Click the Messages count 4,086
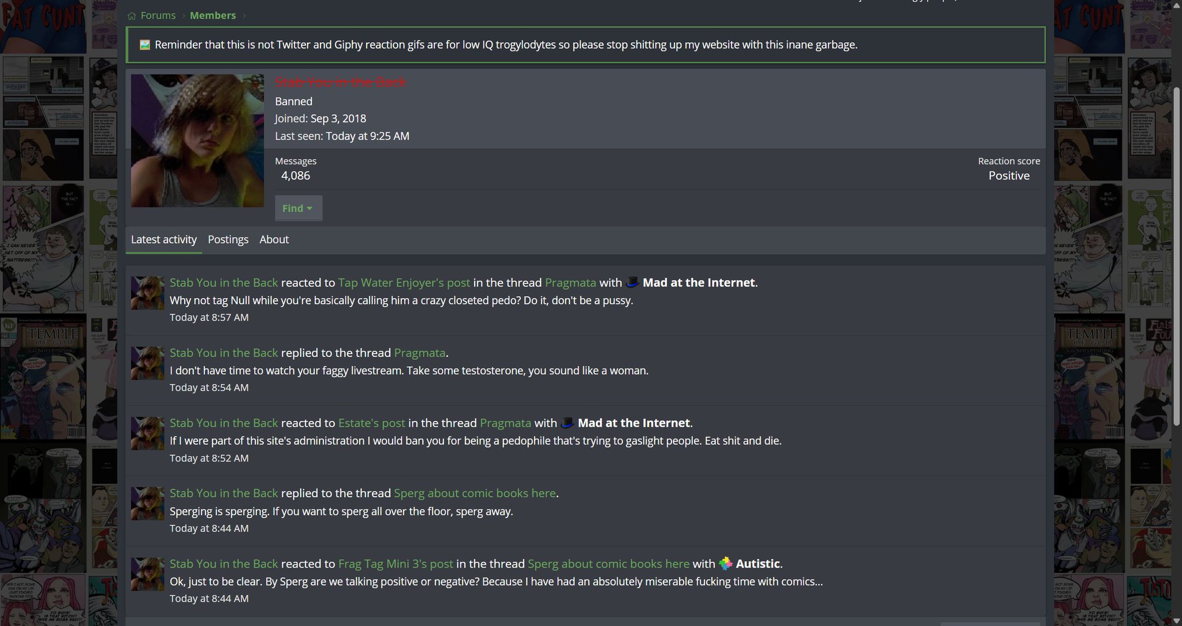The image size is (1182, 626). (x=296, y=176)
